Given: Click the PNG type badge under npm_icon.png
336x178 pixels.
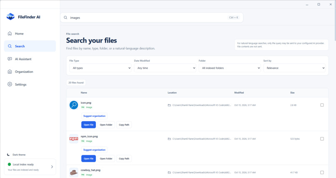Looking at the screenshot, I should tap(83, 141).
